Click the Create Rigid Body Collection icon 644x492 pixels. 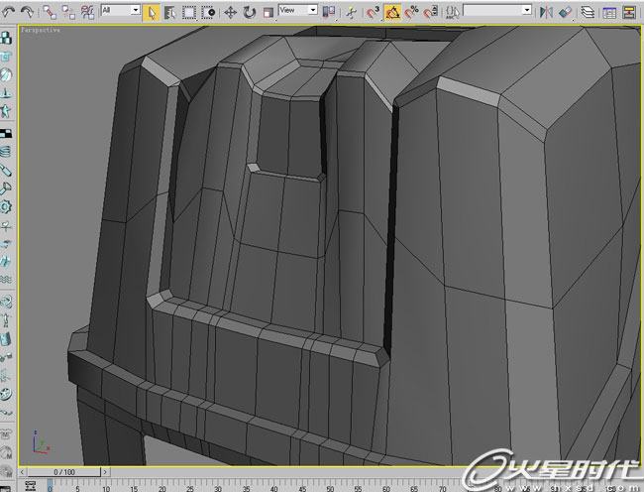pyautogui.click(x=6, y=38)
